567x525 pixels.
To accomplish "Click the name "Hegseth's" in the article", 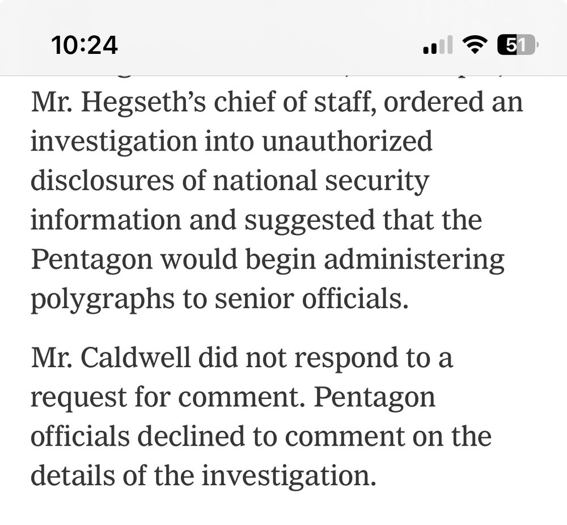I will [x=143, y=103].
